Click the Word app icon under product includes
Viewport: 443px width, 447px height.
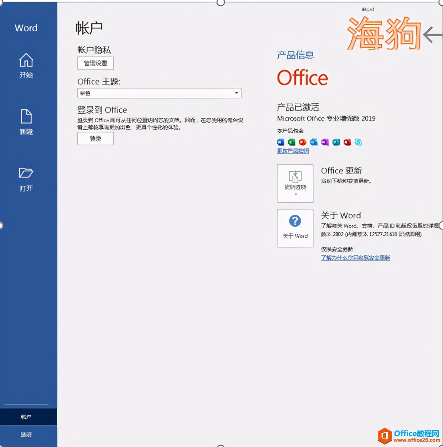(280, 142)
